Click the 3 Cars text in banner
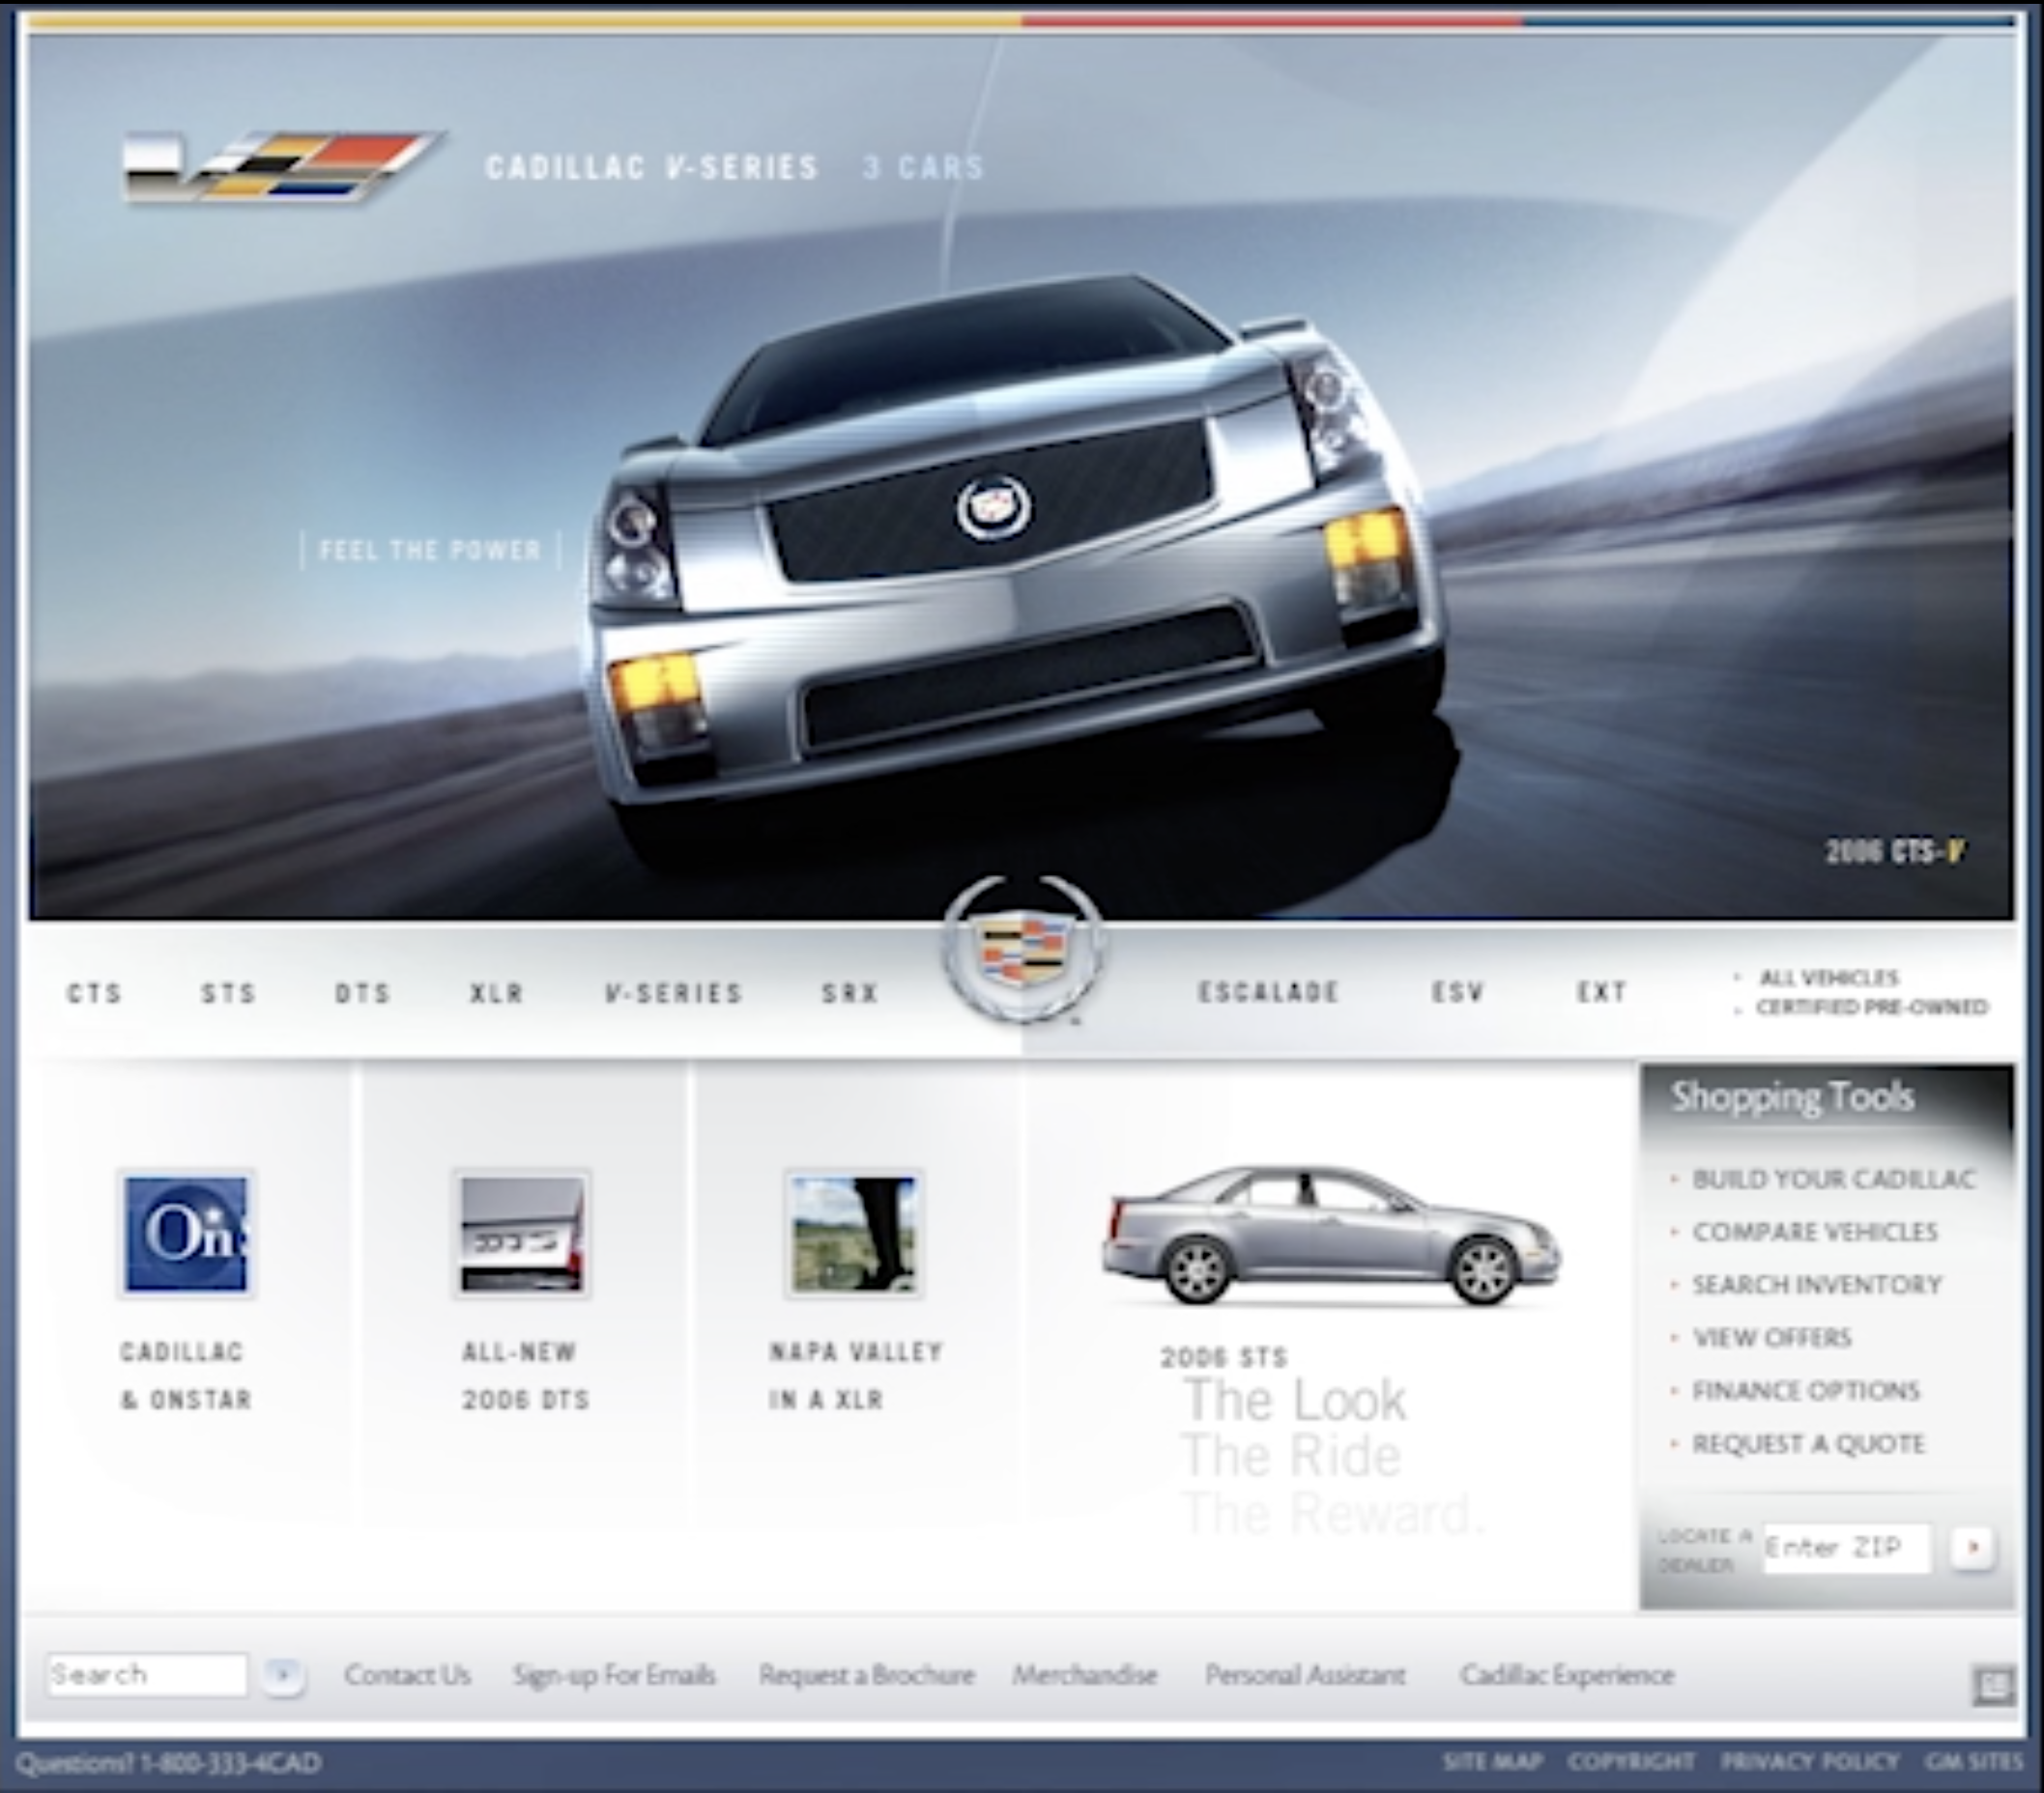The height and width of the screenshot is (1793, 2044). pos(923,167)
